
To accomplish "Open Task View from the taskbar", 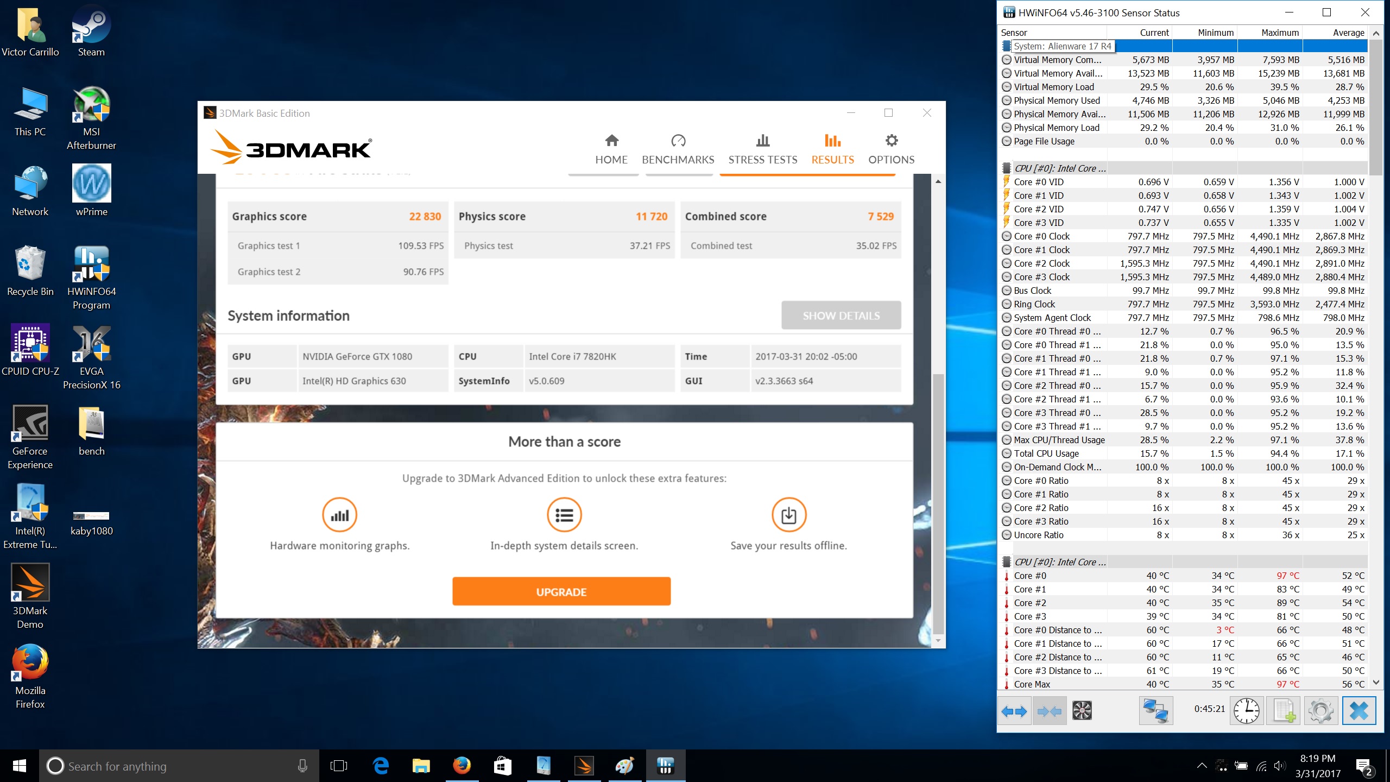I will [x=339, y=766].
